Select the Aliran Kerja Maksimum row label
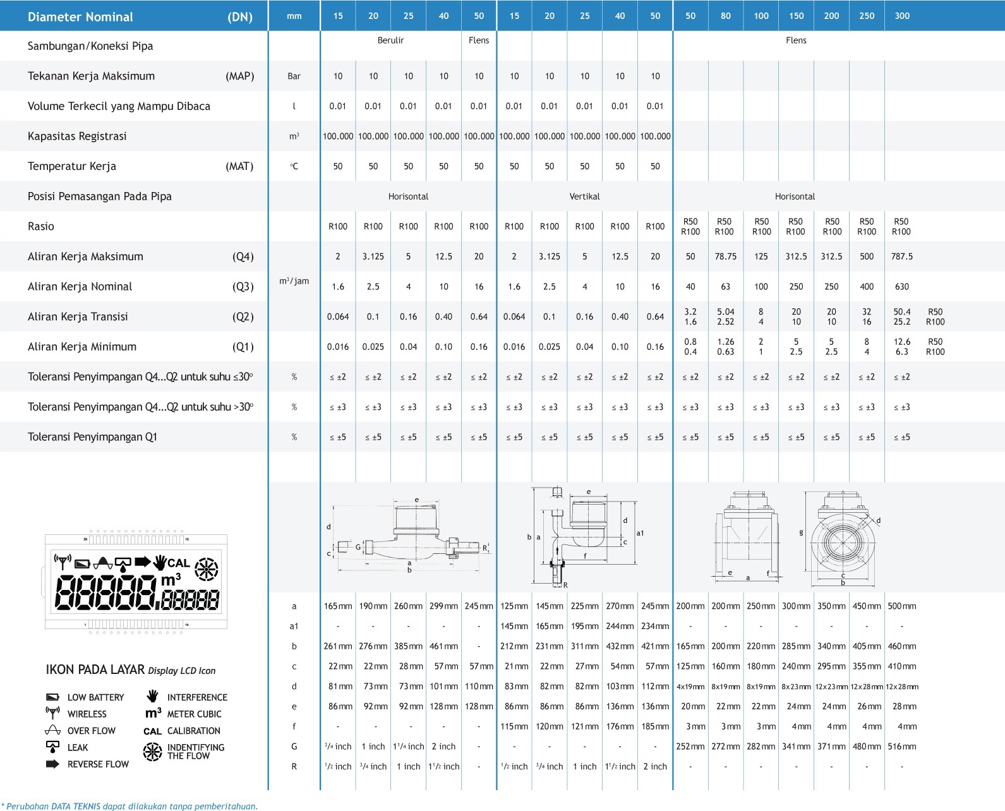 tap(85, 256)
